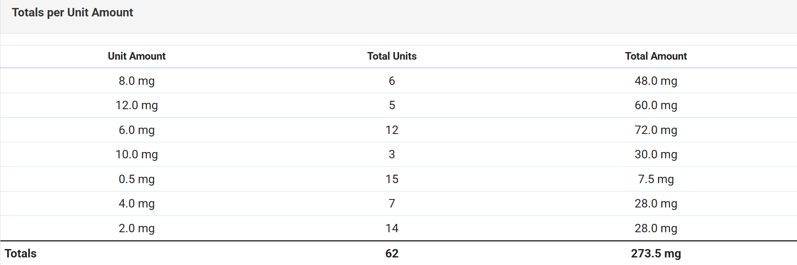Select the 4.0 mg unit amount cell
The height and width of the screenshot is (265, 797).
point(137,203)
